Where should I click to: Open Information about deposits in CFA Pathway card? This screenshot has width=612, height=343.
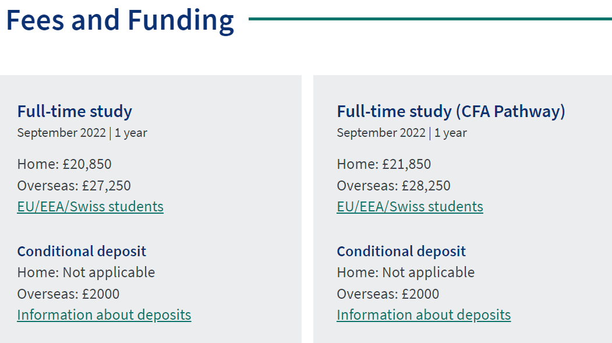(x=423, y=315)
